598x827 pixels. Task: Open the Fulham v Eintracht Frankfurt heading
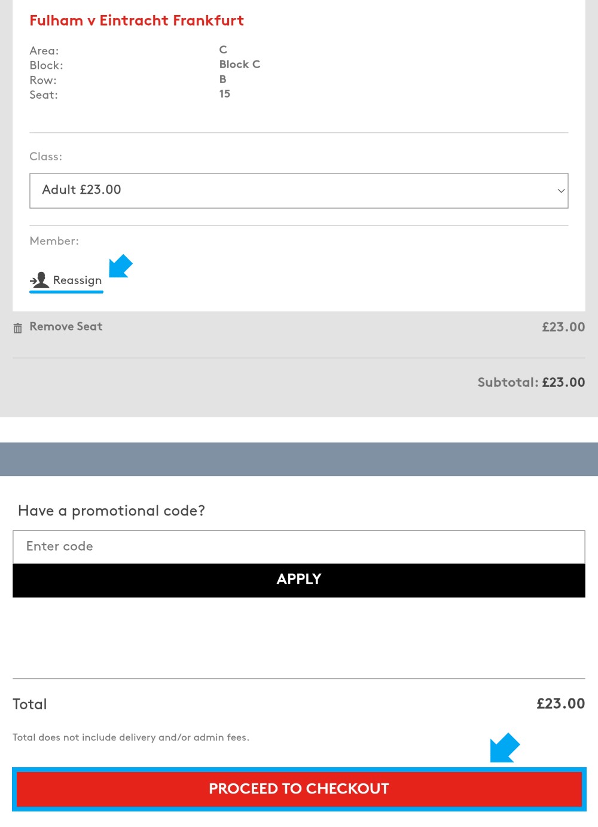[x=137, y=20]
